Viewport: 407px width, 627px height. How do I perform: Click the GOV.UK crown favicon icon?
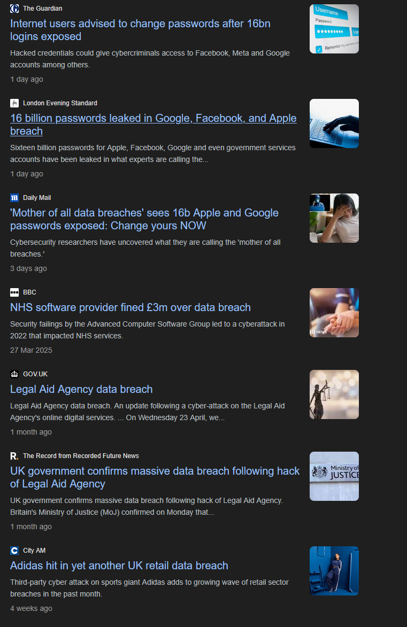(14, 374)
